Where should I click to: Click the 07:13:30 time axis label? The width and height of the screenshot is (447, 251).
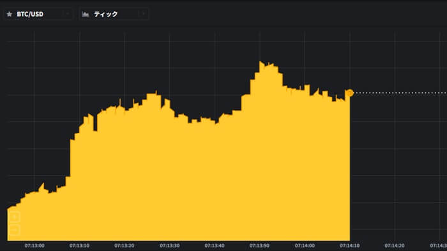click(x=169, y=246)
